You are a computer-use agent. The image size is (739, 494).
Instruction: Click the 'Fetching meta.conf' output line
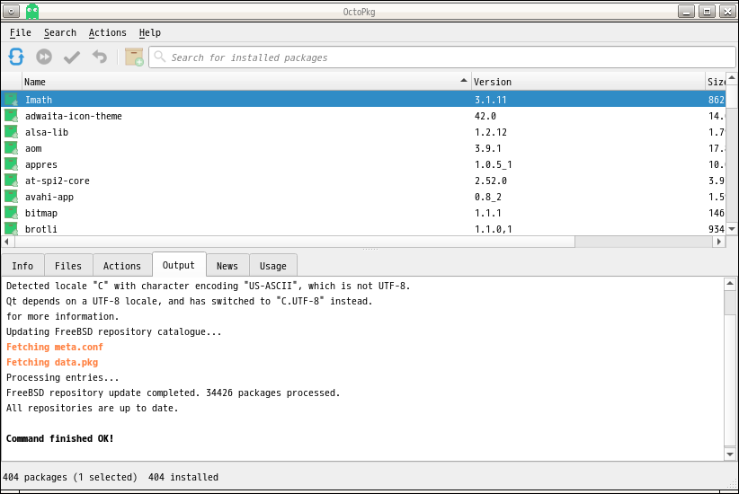pyautogui.click(x=55, y=347)
